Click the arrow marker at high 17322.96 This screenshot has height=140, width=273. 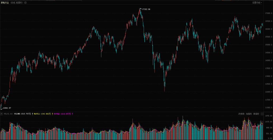pos(141,9)
